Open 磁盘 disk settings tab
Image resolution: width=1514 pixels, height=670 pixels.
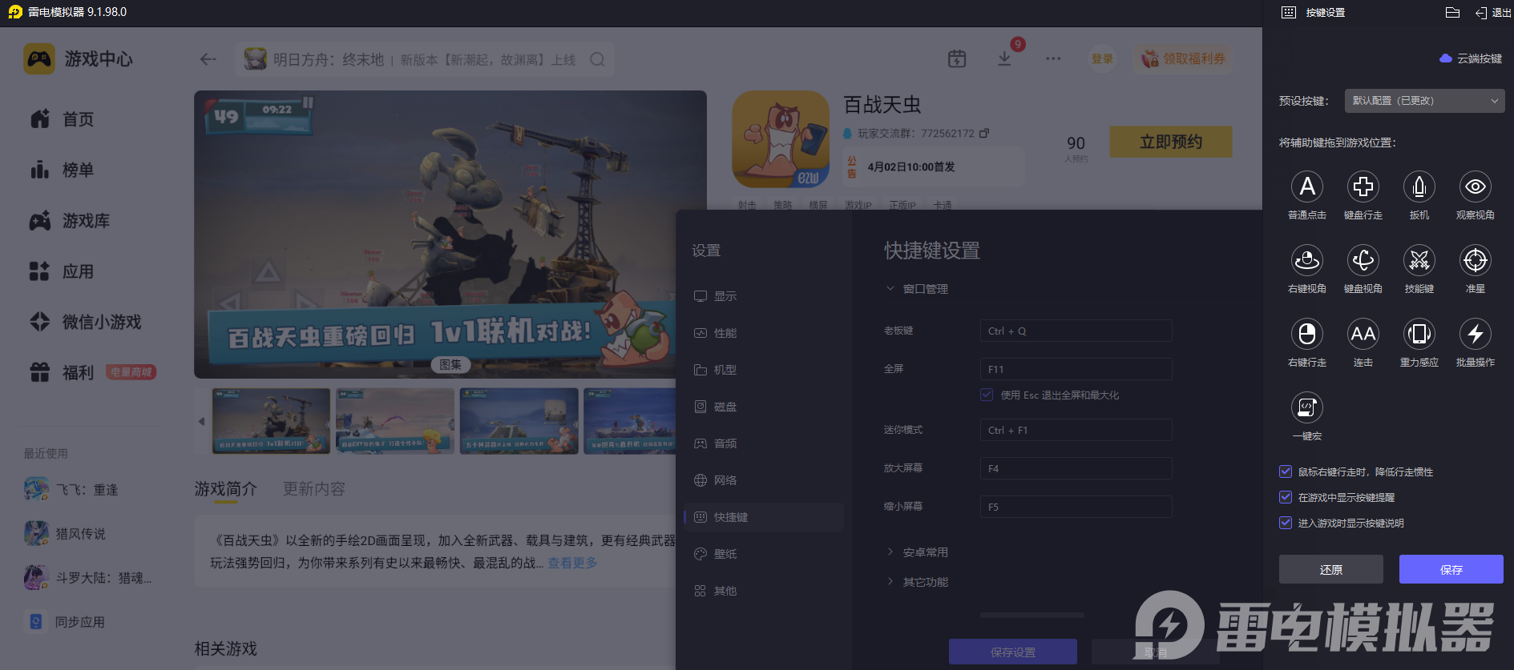coord(763,407)
